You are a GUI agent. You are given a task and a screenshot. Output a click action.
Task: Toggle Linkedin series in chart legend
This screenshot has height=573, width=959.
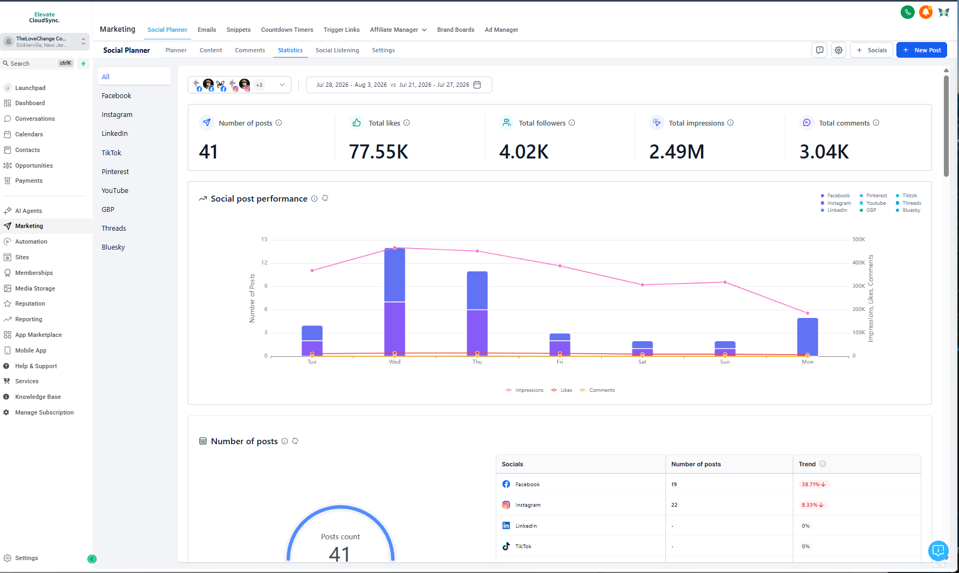pyautogui.click(x=834, y=210)
